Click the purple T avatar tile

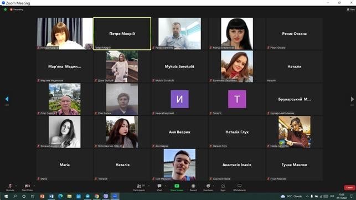237,99
